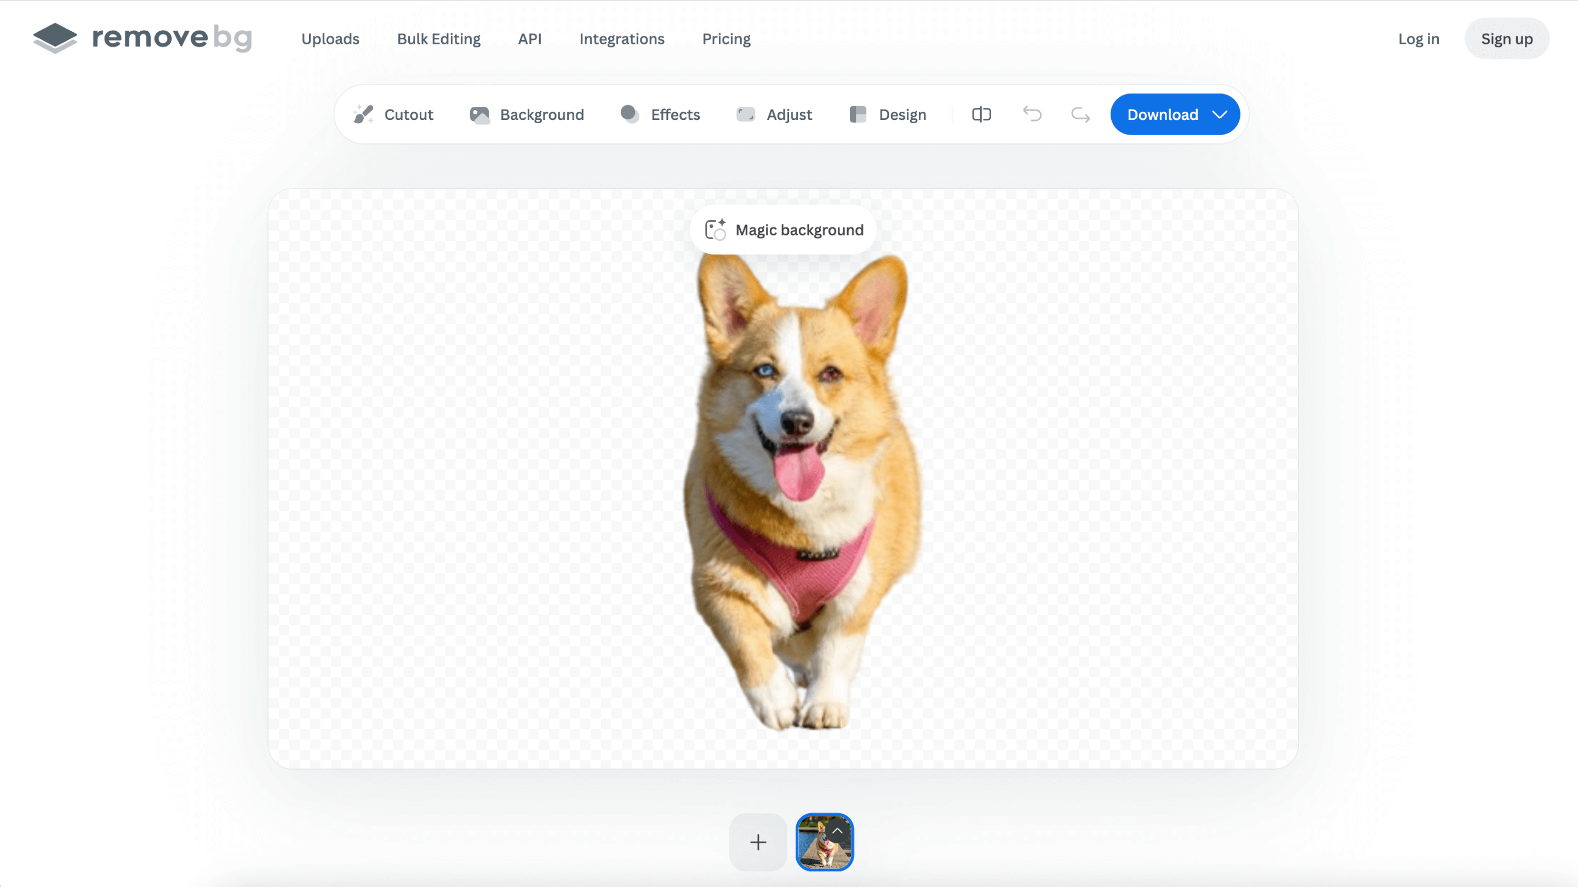Click the redo arrow
The image size is (1578, 887).
pos(1080,114)
